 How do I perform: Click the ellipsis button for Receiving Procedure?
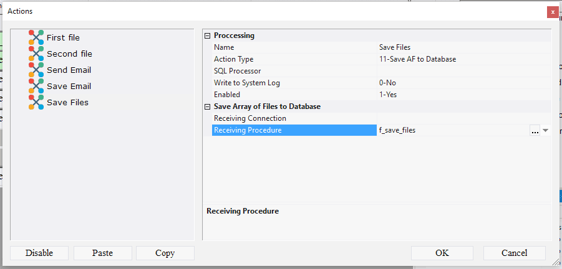pos(535,131)
